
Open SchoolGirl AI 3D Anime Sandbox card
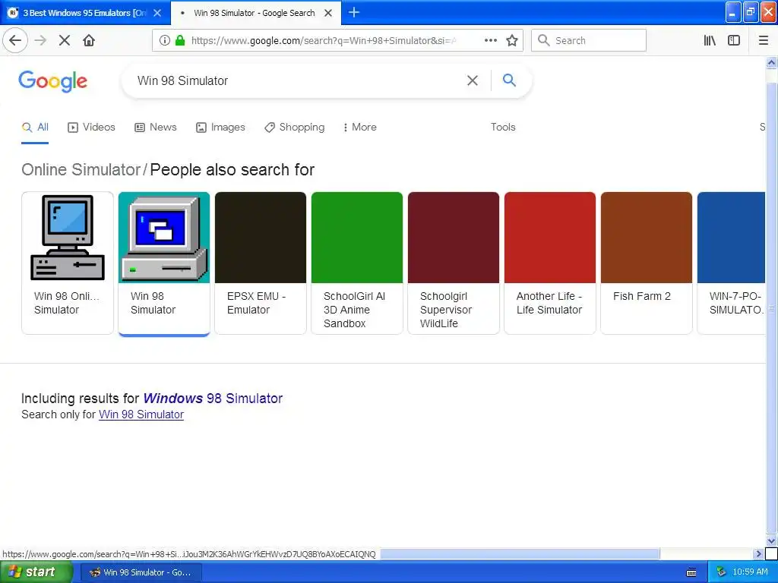click(357, 263)
